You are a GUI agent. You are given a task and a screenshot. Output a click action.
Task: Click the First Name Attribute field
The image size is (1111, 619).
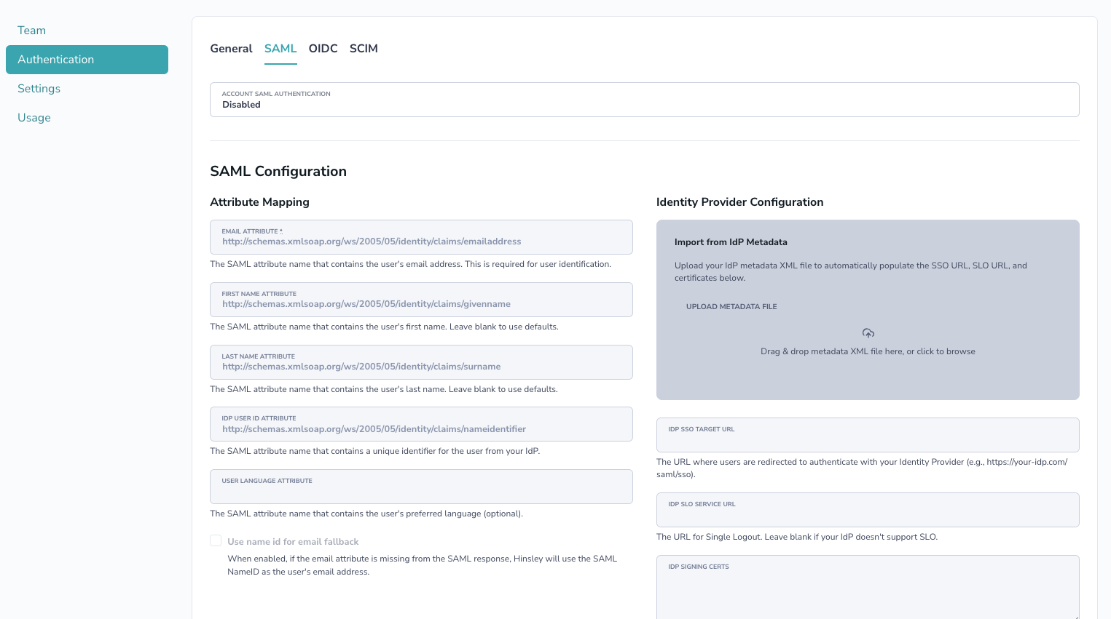click(x=421, y=300)
